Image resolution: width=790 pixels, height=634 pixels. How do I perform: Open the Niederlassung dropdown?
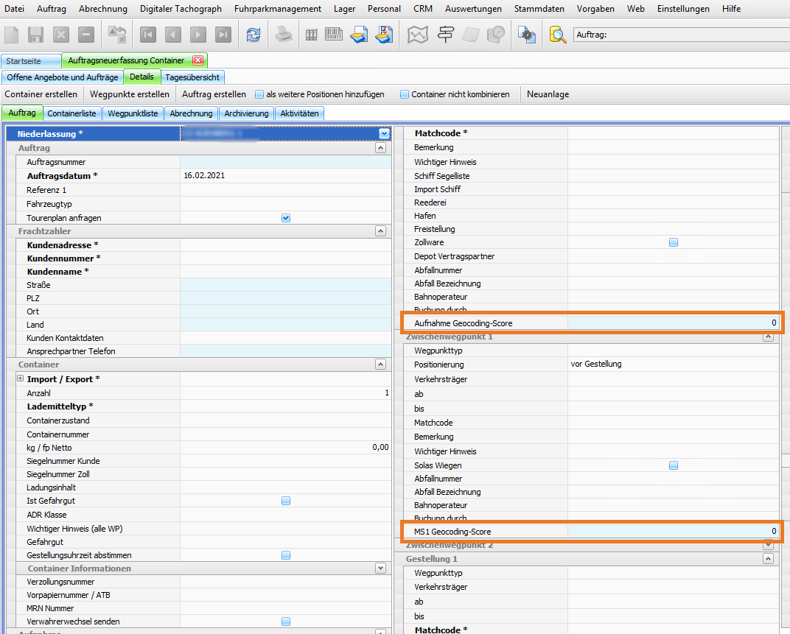coord(384,134)
